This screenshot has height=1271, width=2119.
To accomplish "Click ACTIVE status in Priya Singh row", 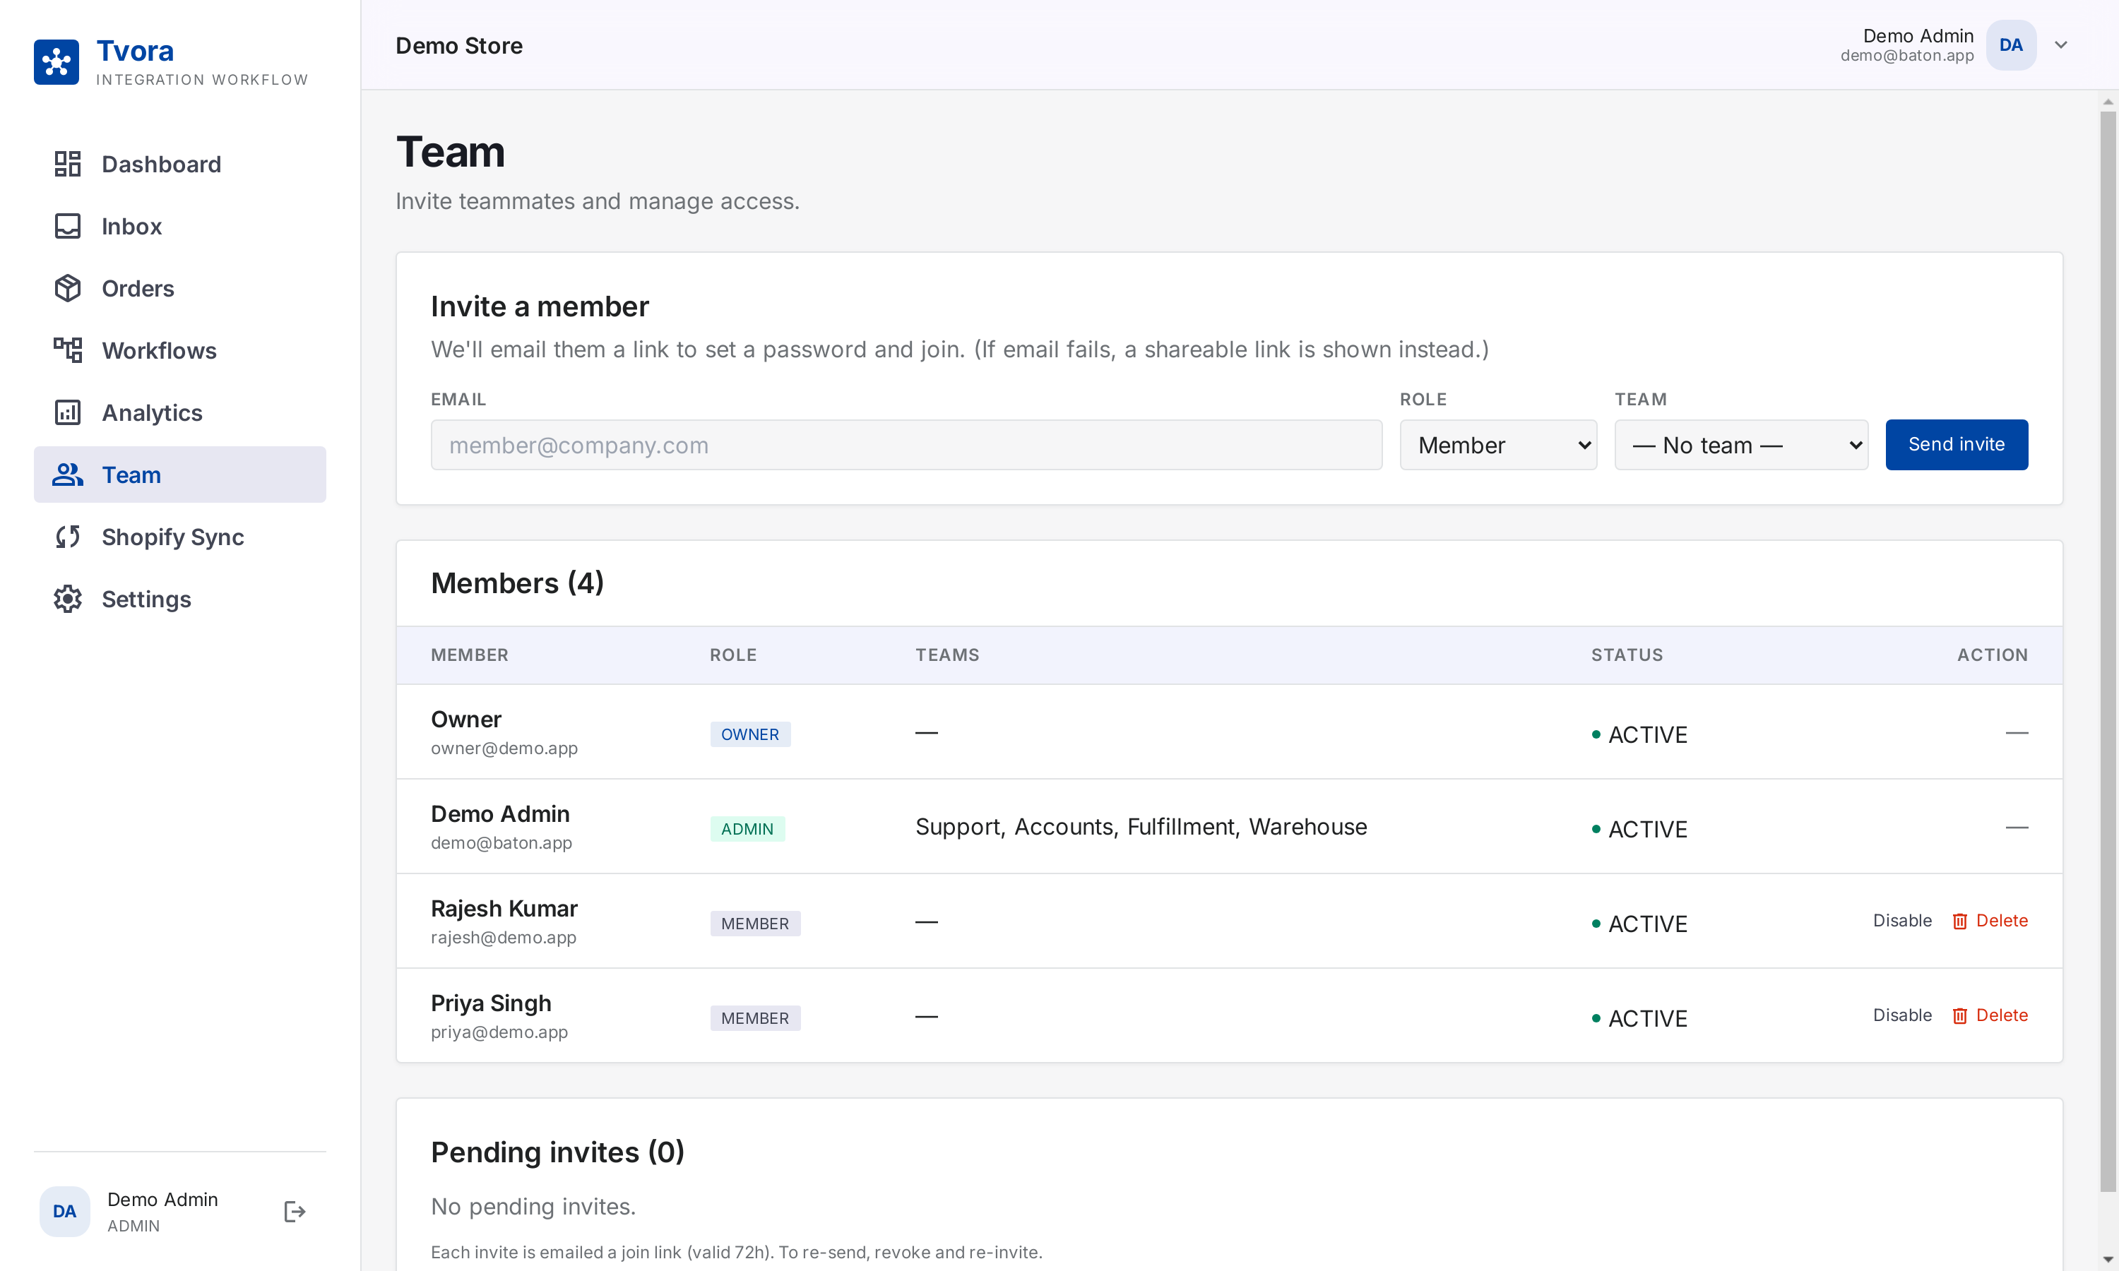I will (x=1639, y=1018).
